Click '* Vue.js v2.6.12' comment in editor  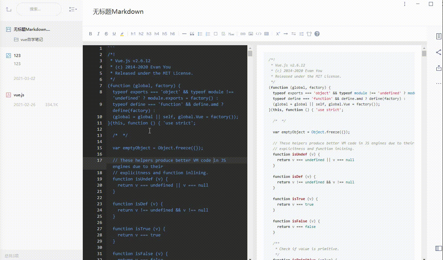point(130,61)
